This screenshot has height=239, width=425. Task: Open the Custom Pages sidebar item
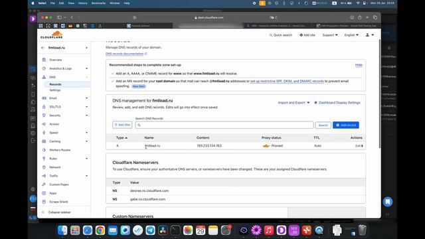(59, 185)
